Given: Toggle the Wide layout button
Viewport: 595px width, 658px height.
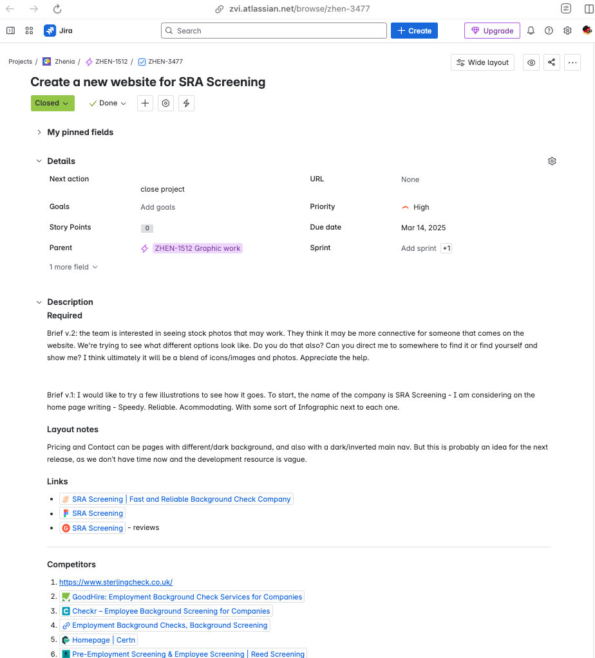Looking at the screenshot, I should [x=482, y=62].
